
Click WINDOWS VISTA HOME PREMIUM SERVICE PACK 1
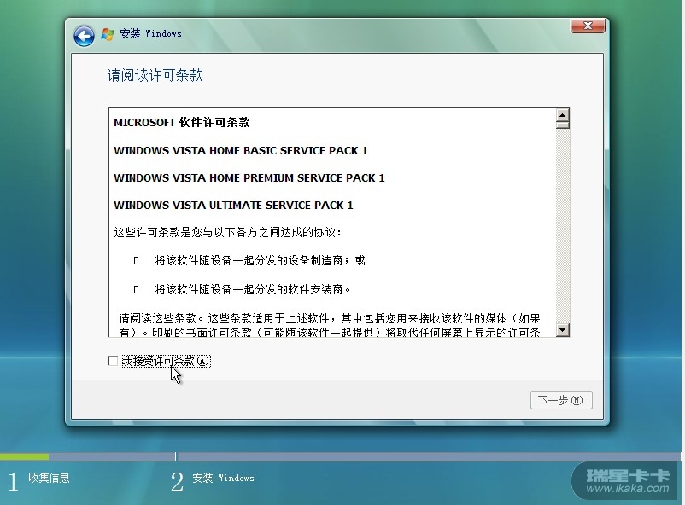[249, 178]
